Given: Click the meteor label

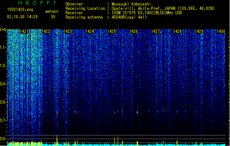Looking at the screenshot, I should (x=52, y=11).
